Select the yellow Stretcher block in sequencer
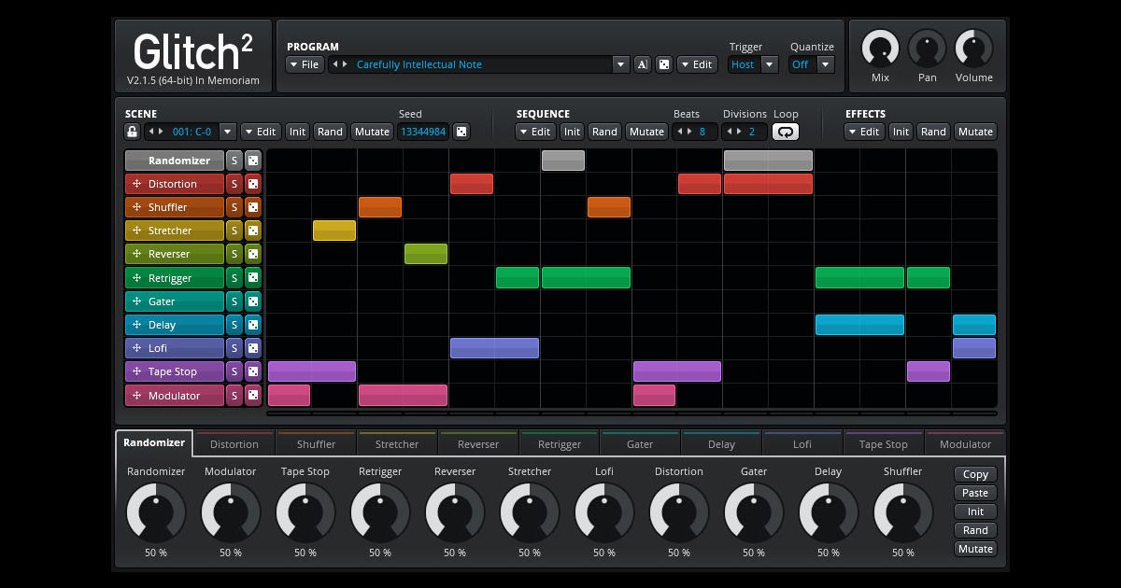The width and height of the screenshot is (1121, 588). click(x=334, y=231)
